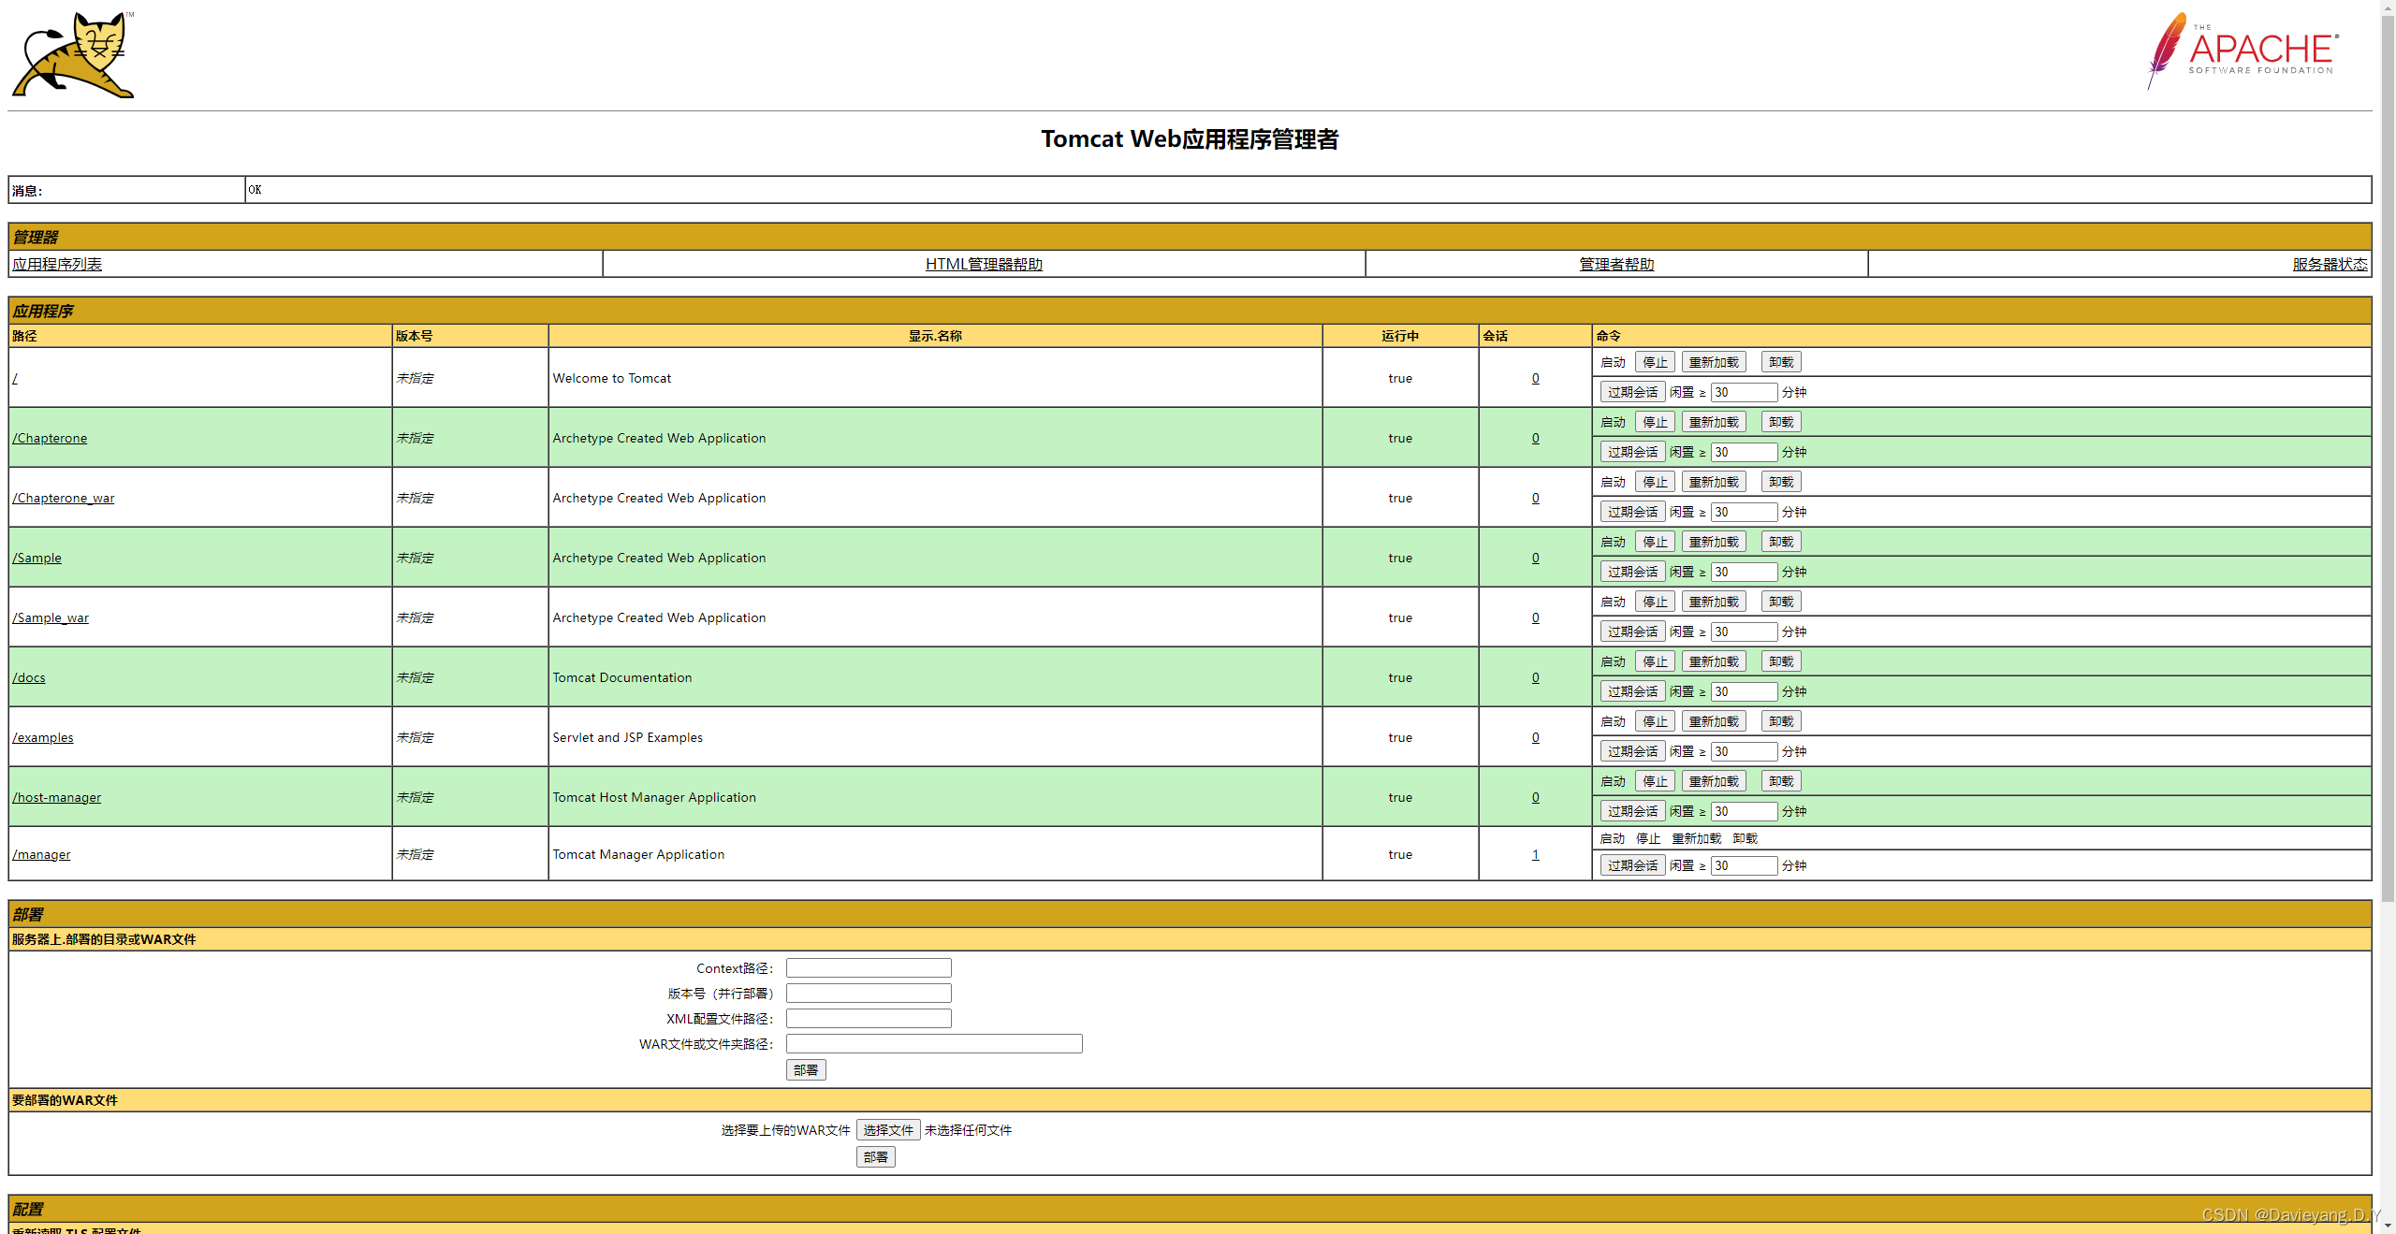Open the /examples application link

[43, 737]
